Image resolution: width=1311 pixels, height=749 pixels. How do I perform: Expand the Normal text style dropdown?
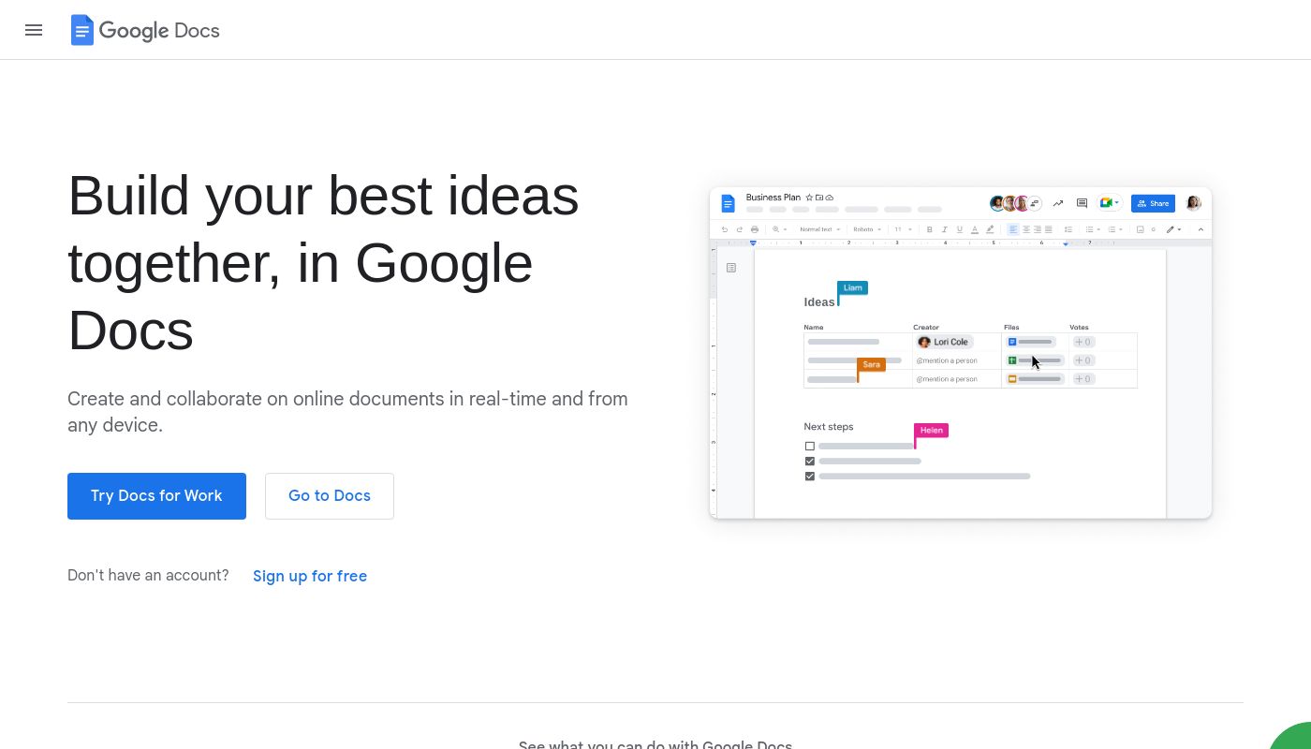pos(819,229)
